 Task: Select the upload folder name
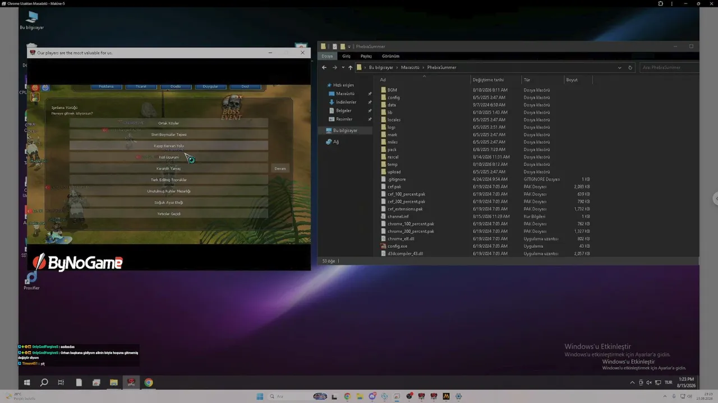(394, 172)
